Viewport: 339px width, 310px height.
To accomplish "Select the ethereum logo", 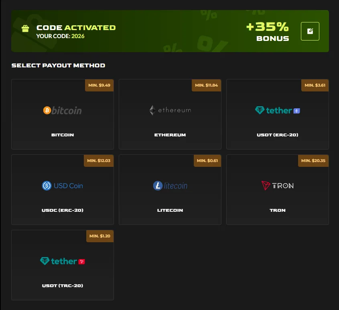I will pos(170,110).
